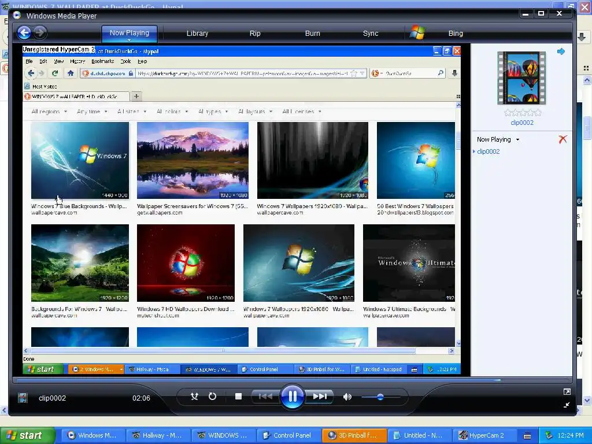The height and width of the screenshot is (444, 592).
Task: Click the red Windows 7 HD wallpaper thumbnail
Action: pyautogui.click(x=186, y=263)
